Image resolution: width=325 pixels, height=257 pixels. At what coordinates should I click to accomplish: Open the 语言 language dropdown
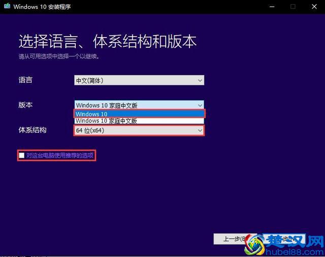tap(139, 80)
